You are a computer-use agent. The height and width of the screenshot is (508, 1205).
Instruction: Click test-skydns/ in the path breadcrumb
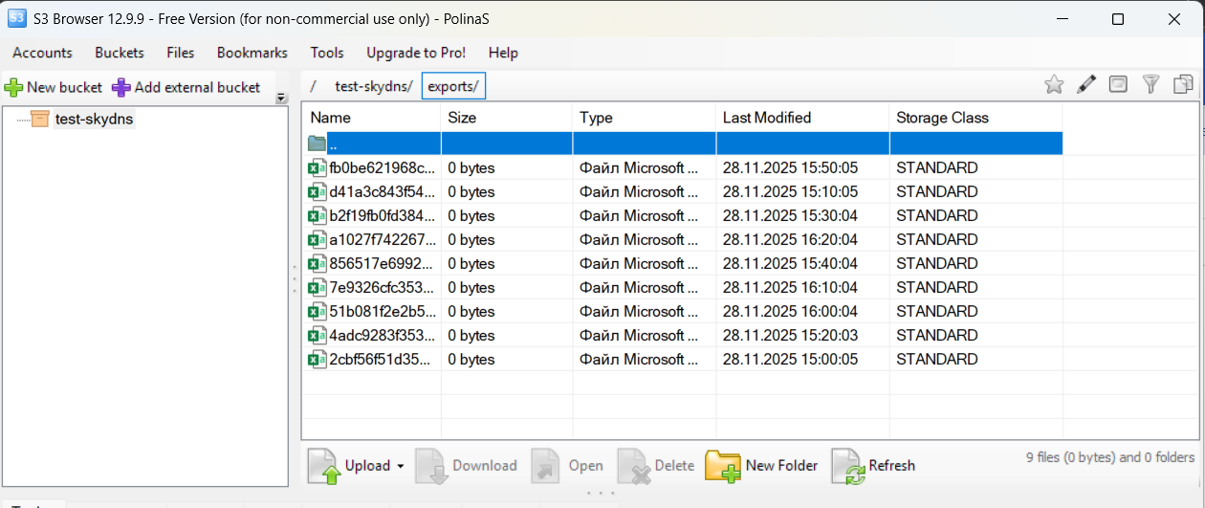(x=373, y=86)
